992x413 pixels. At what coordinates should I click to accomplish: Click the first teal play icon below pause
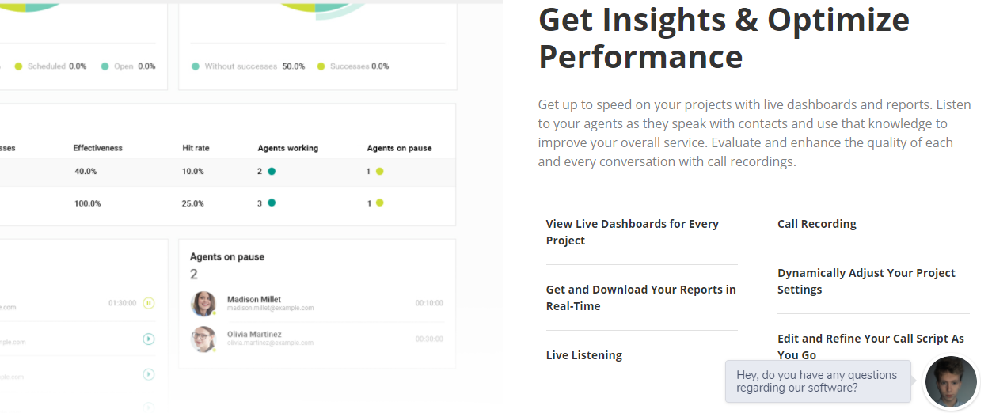point(149,339)
